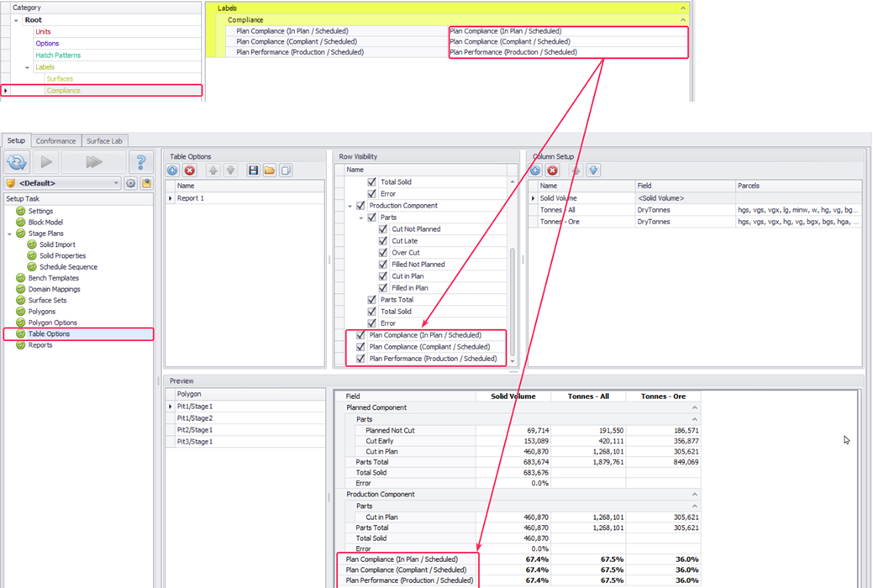Image resolution: width=873 pixels, height=588 pixels.
Task: Collapse the Labels header chevron
Action: tap(683, 8)
